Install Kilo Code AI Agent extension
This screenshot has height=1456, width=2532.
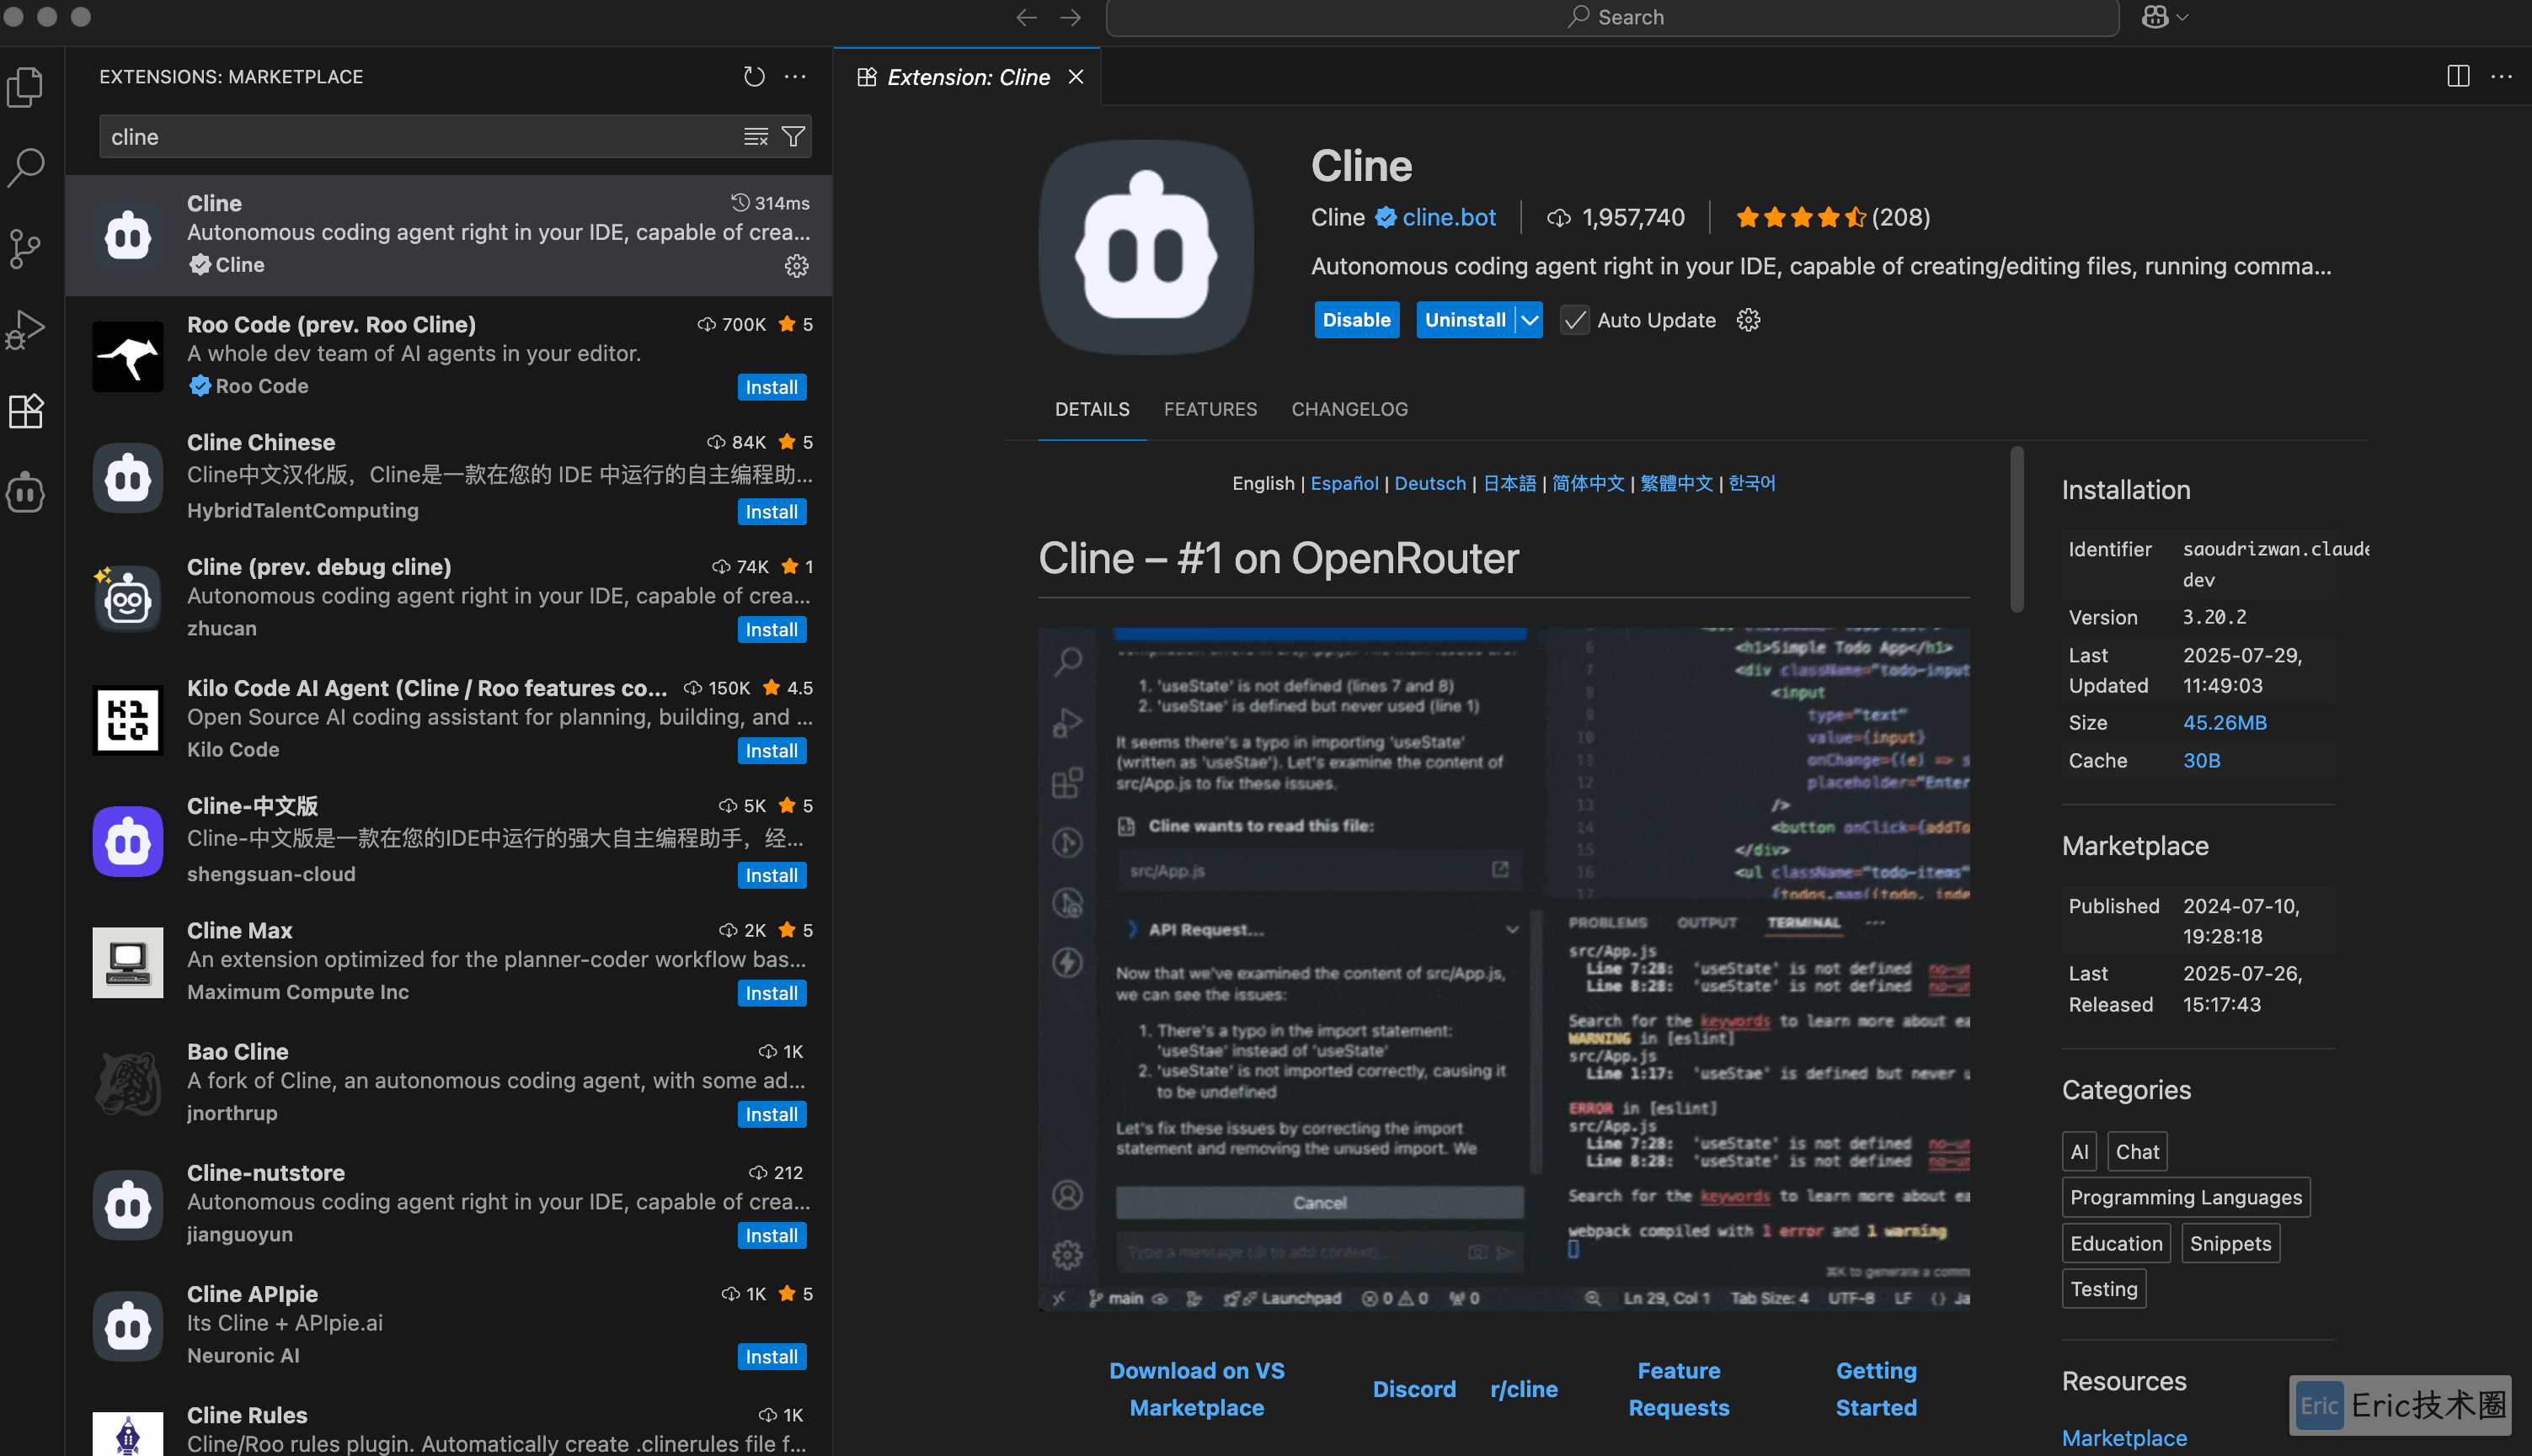pyautogui.click(x=771, y=750)
